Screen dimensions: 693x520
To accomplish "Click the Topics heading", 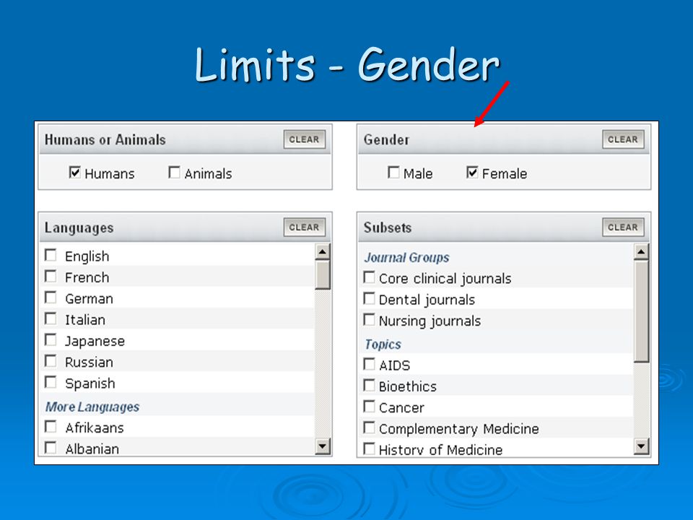I will pyautogui.click(x=383, y=344).
